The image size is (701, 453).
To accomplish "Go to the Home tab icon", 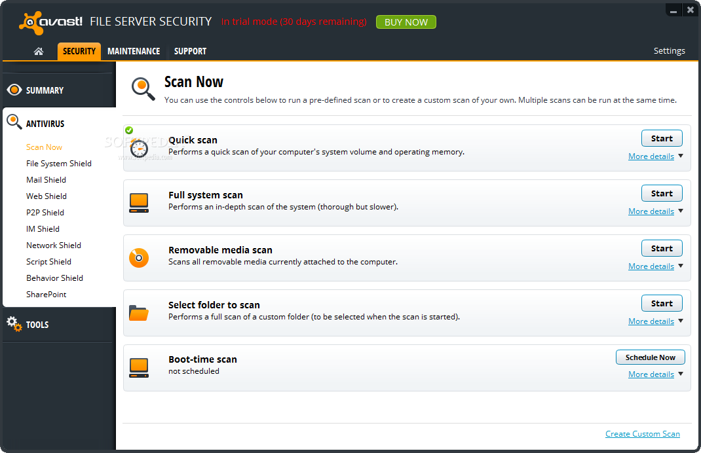I will 39,51.
